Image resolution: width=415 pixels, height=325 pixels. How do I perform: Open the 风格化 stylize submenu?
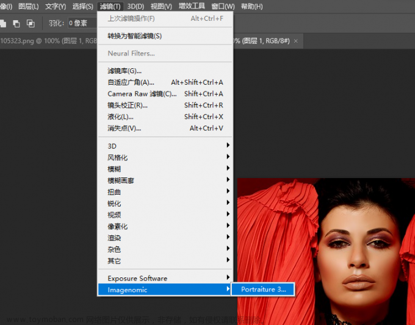coord(165,157)
